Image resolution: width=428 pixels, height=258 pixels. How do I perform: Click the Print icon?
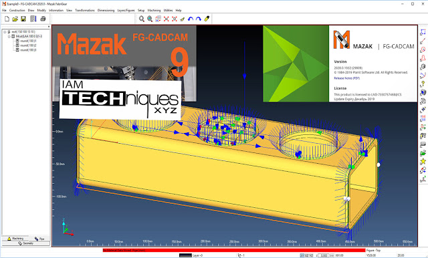point(43,19)
